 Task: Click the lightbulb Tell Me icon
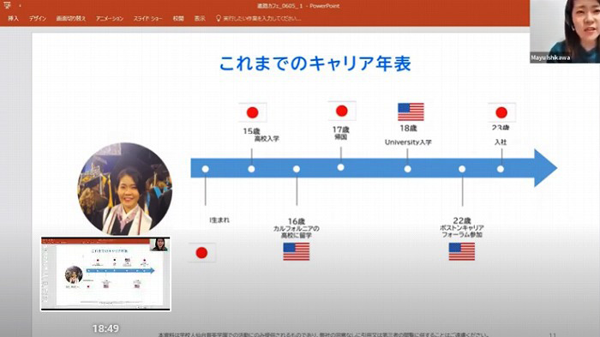point(218,18)
